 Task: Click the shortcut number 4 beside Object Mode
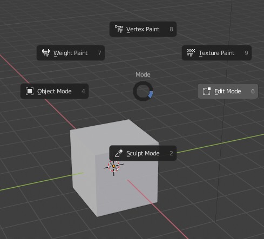click(83, 91)
